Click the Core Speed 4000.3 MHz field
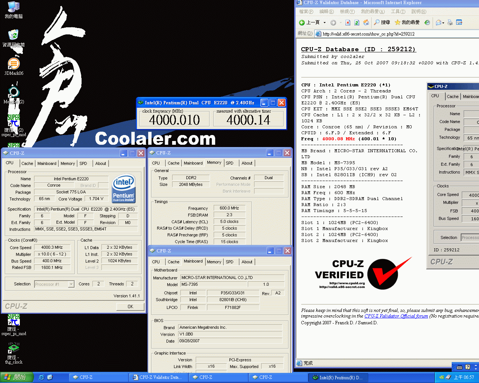This screenshot has height=383, width=479. tap(52, 247)
